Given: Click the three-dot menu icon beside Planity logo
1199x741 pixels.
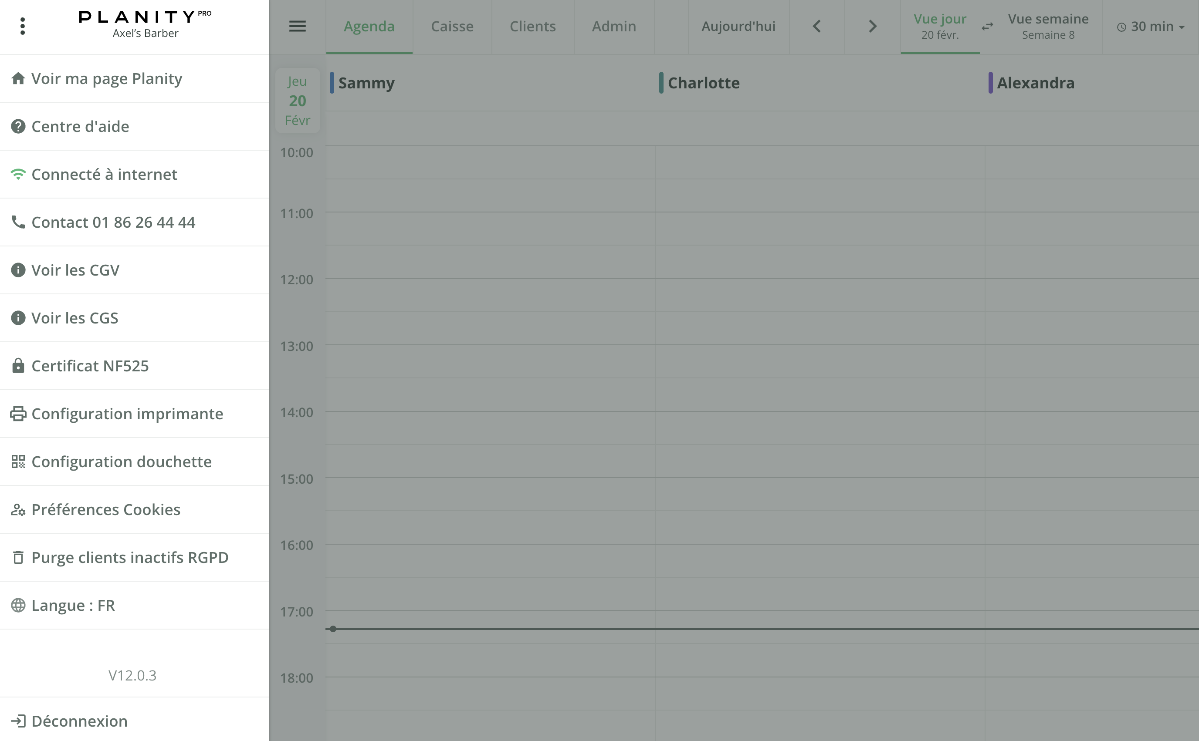Looking at the screenshot, I should [23, 26].
